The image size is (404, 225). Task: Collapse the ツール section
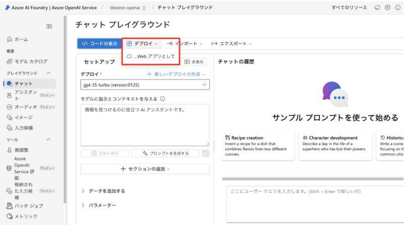(48, 139)
